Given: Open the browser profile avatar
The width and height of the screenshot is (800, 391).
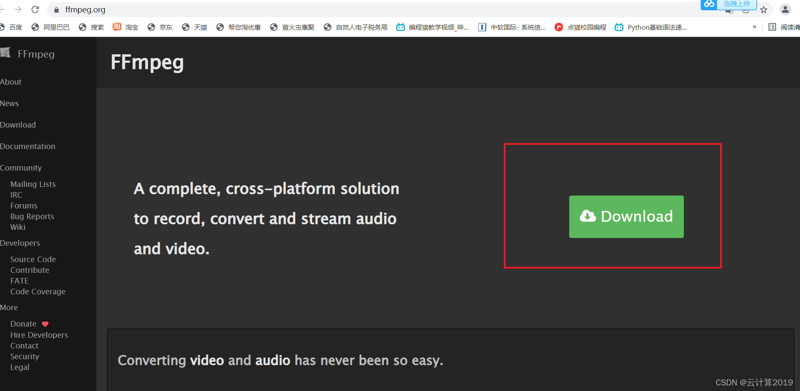Looking at the screenshot, I should (785, 9).
